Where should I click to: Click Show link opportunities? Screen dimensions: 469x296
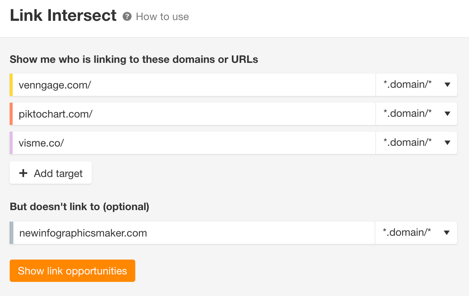pyautogui.click(x=72, y=271)
